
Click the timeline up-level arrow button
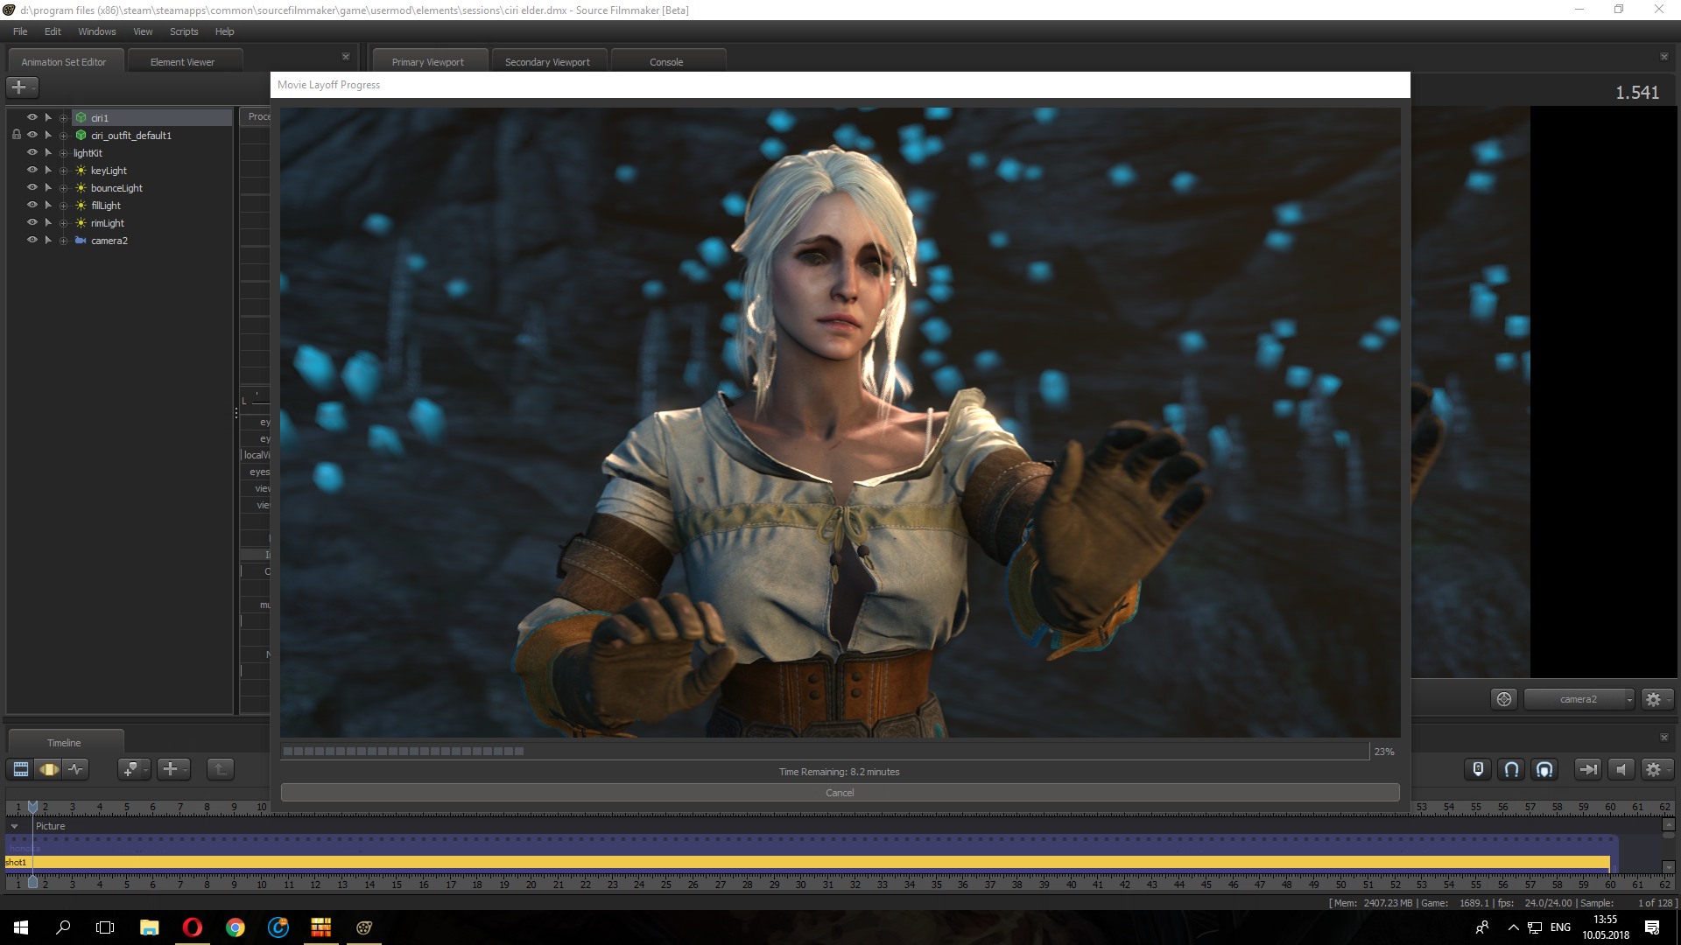[x=221, y=769]
